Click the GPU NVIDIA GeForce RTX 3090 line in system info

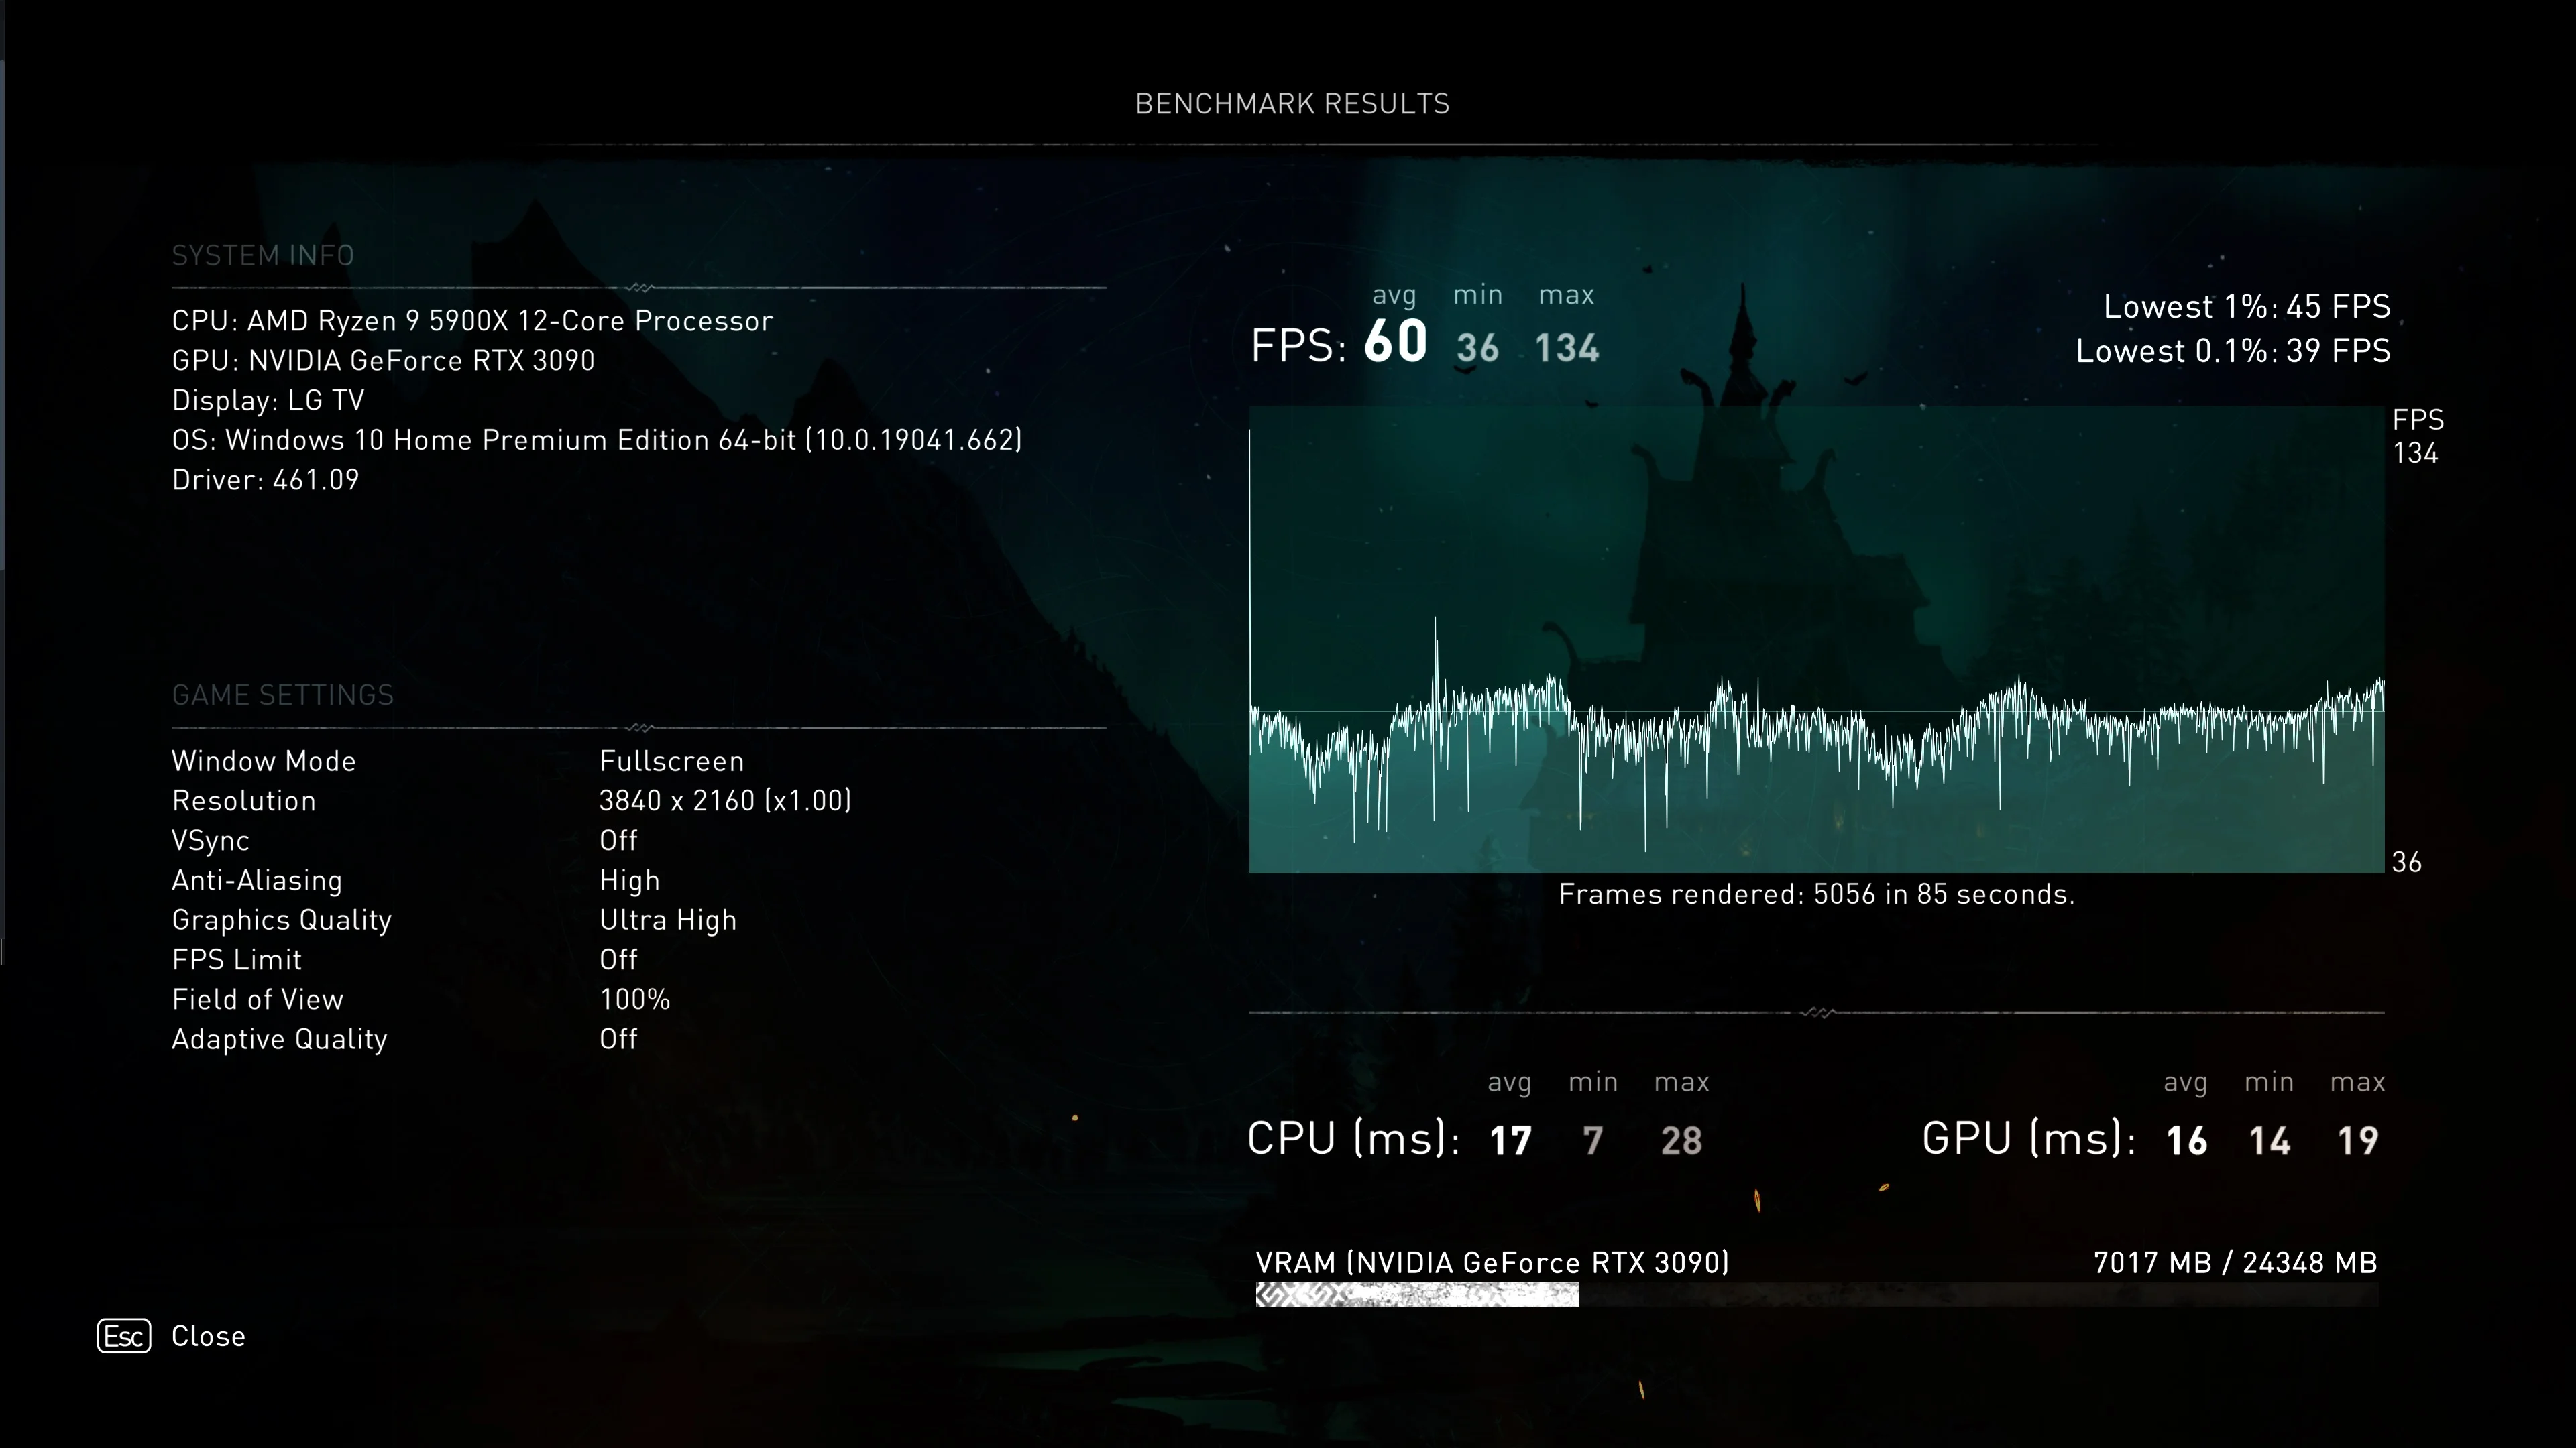(x=383, y=361)
